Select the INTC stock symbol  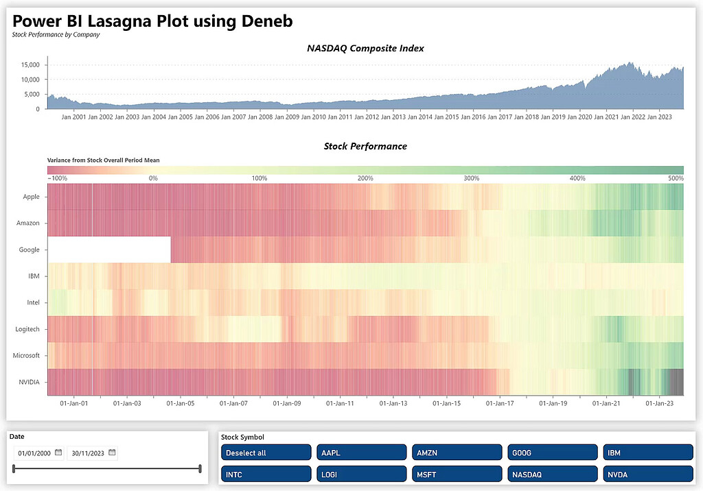(x=266, y=473)
